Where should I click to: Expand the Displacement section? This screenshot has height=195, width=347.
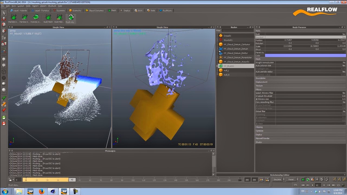pyautogui.click(x=262, y=82)
